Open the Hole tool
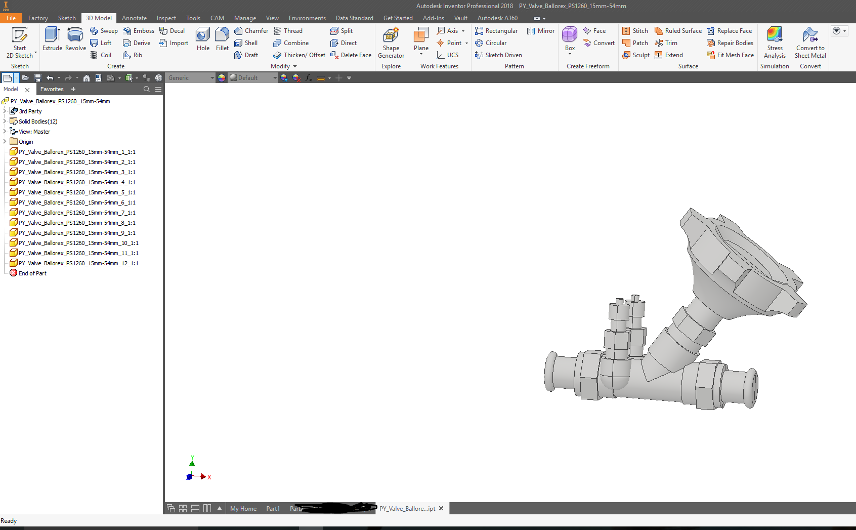The height and width of the screenshot is (530, 856). (x=203, y=39)
